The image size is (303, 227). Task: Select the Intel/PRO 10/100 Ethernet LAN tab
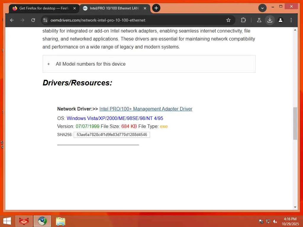click(x=115, y=8)
